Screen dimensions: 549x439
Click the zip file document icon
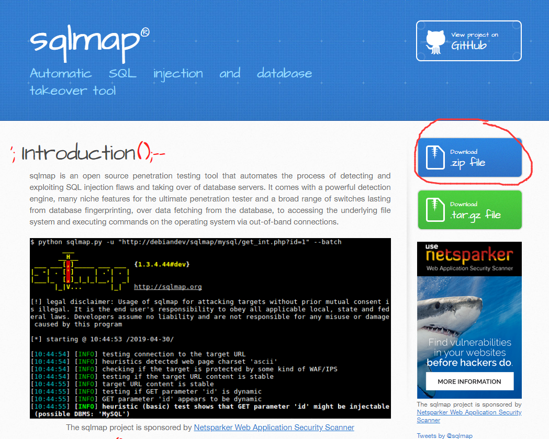coord(435,157)
